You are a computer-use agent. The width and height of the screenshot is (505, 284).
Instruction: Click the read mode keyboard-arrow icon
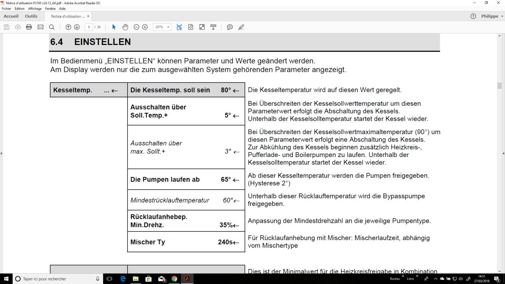point(213,27)
